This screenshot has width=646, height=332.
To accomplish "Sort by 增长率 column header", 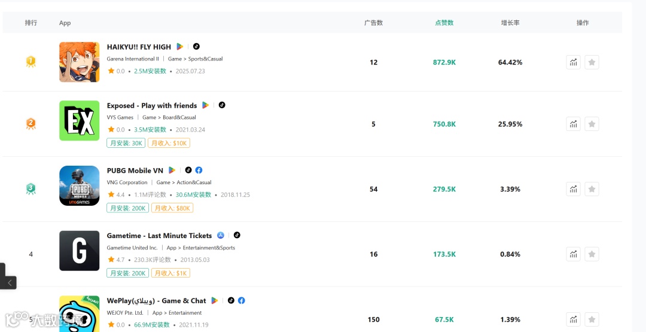I will (x=510, y=23).
